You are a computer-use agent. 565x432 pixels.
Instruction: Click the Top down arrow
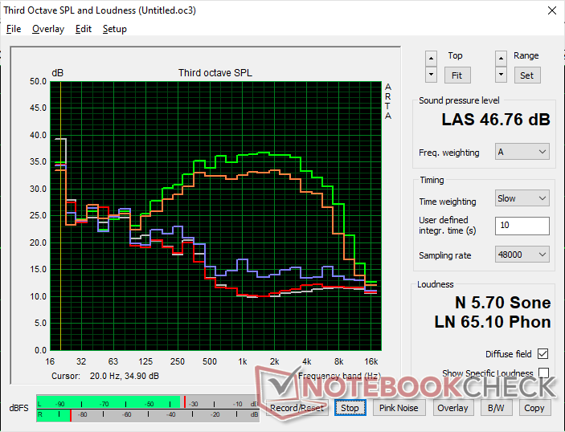click(432, 74)
